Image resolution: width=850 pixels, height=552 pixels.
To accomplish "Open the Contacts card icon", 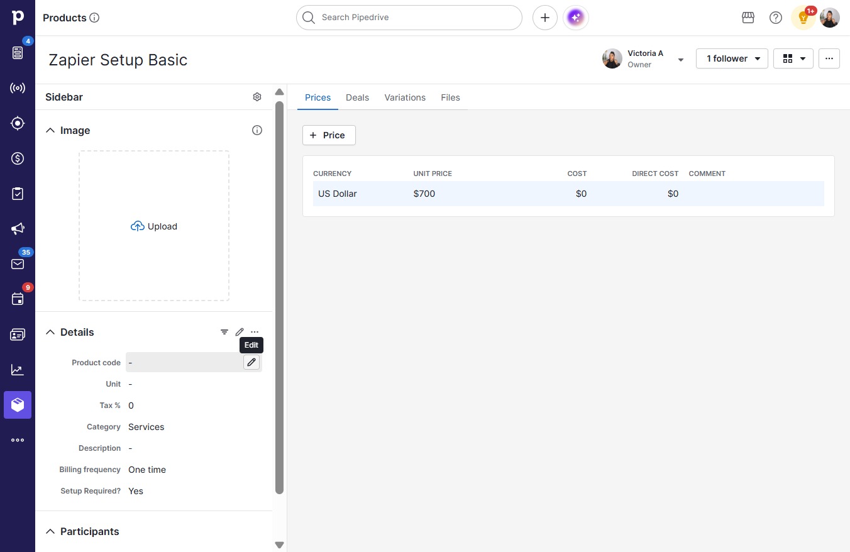I will 18,334.
